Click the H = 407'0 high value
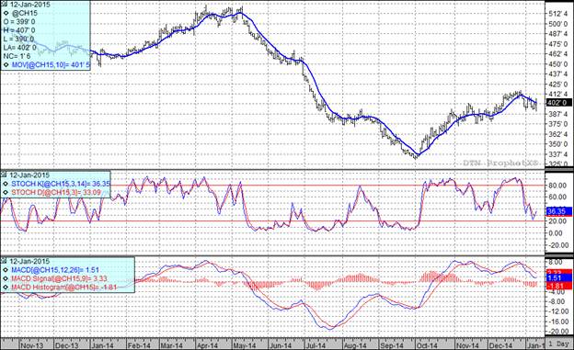 19,30
